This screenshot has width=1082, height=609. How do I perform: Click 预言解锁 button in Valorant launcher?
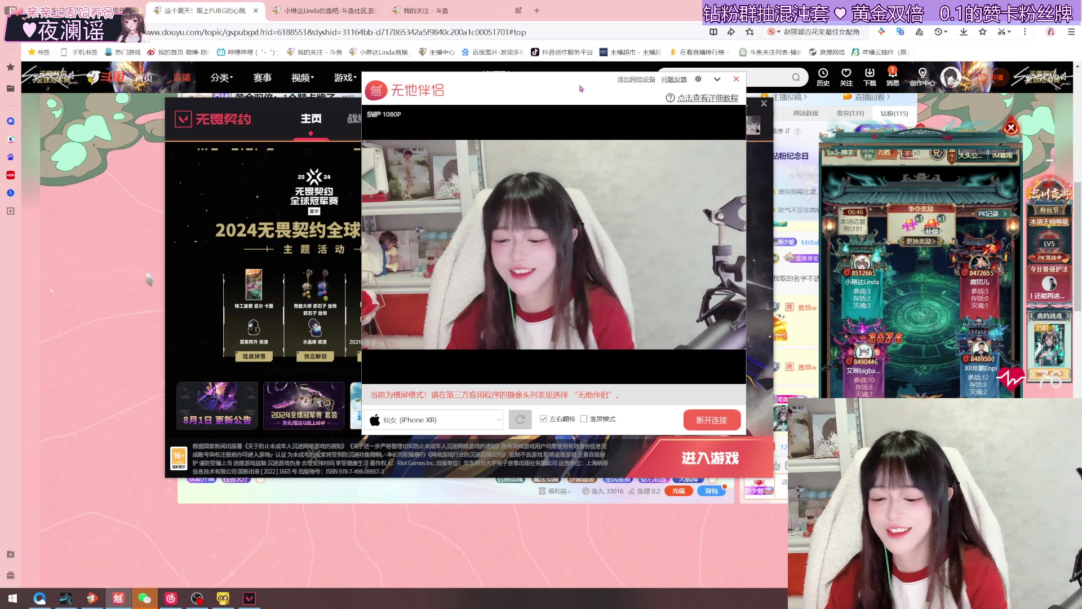click(315, 356)
